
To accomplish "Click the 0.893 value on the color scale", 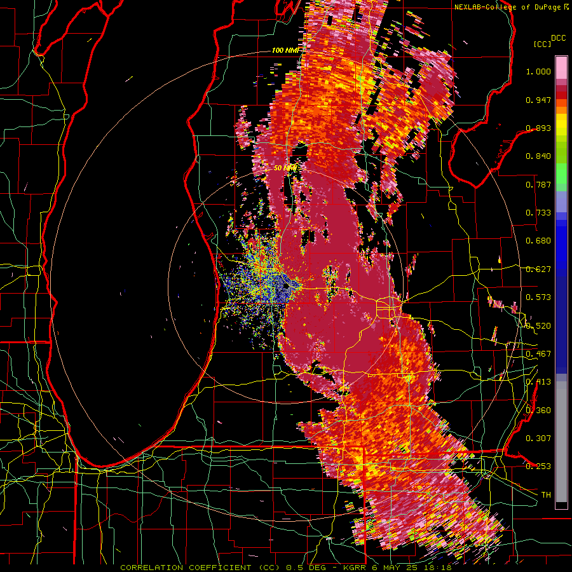I will pyautogui.click(x=538, y=128).
